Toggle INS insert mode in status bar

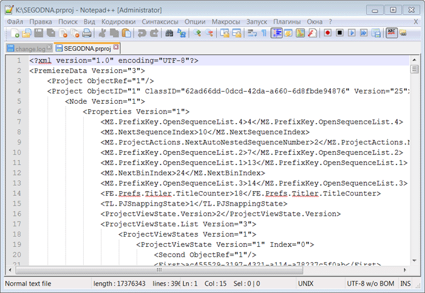405,283
